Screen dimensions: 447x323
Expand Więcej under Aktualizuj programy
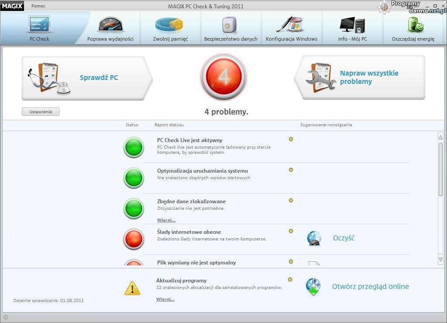(165, 299)
